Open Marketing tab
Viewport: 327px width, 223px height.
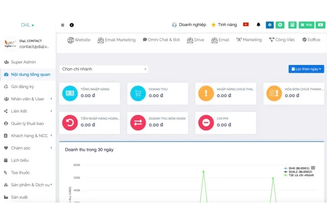coord(249,40)
